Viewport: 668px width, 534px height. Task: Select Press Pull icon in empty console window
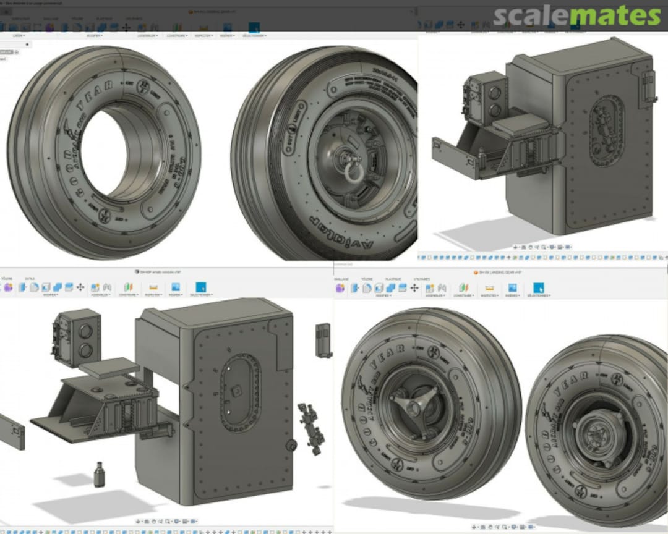(22, 287)
